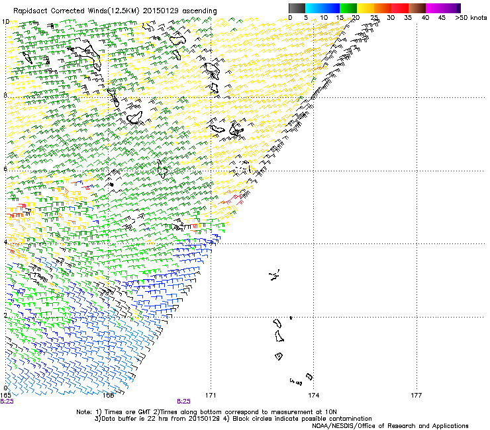
Task: Click the cyan 5-10 knots legend swatch
Action: pyautogui.click(x=314, y=8)
